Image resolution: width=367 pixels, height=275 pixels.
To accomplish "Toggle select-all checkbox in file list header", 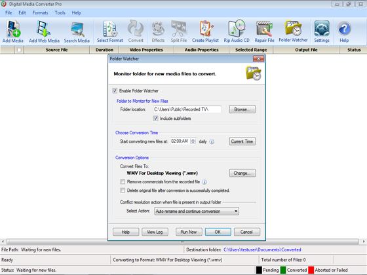I will [19, 50].
